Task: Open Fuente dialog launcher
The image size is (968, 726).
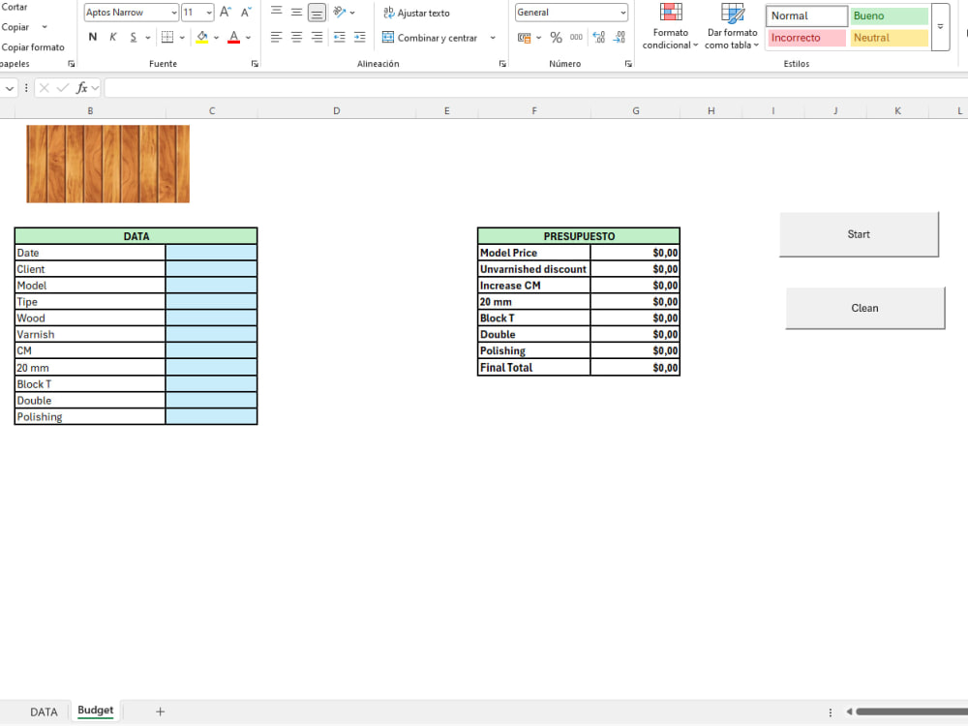Action: pyautogui.click(x=255, y=64)
